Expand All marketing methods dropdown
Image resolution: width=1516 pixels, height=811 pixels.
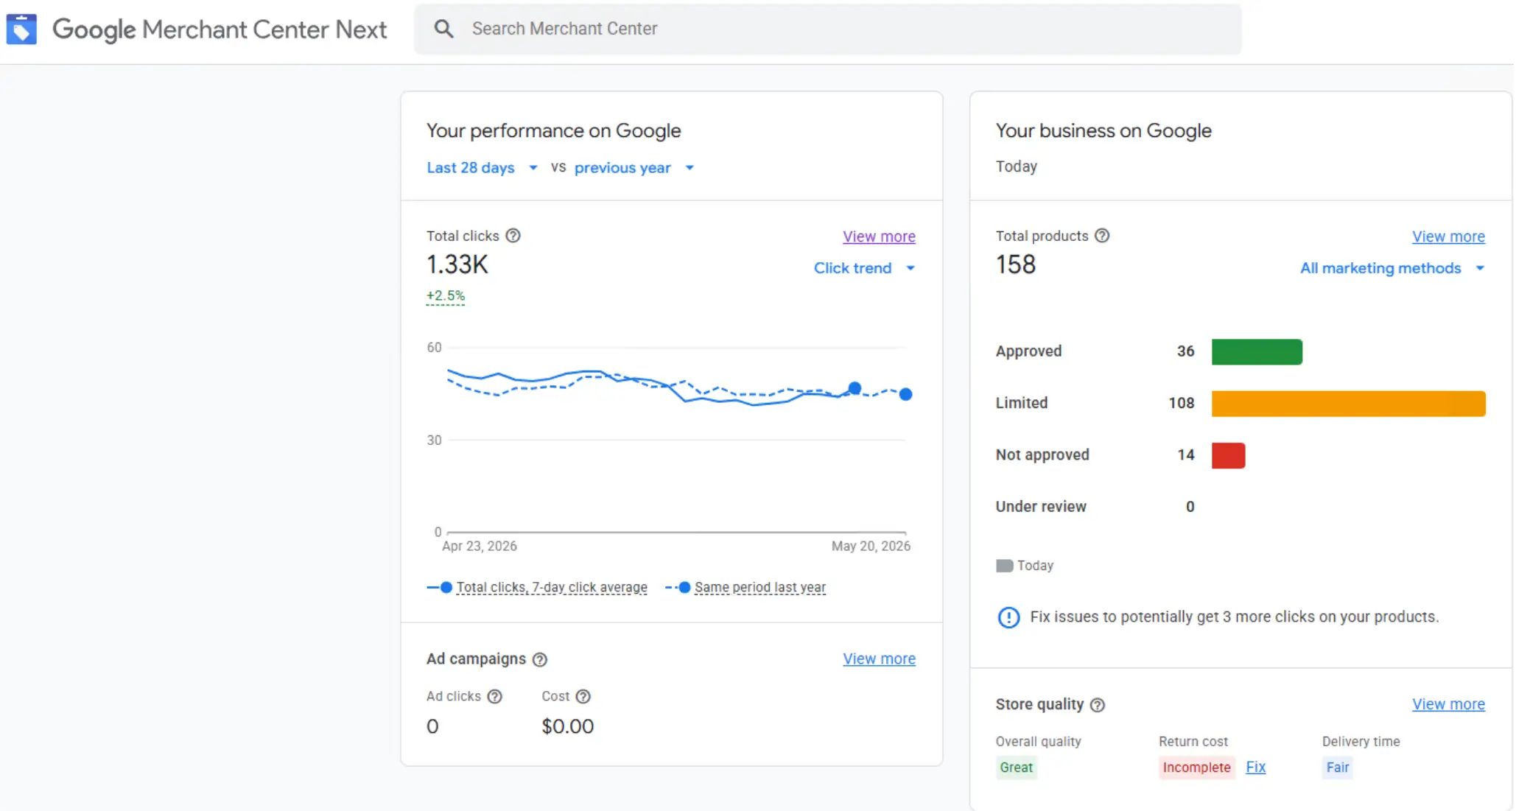pos(1392,268)
